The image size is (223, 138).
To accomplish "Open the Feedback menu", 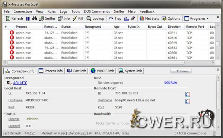I will click(x=147, y=11).
